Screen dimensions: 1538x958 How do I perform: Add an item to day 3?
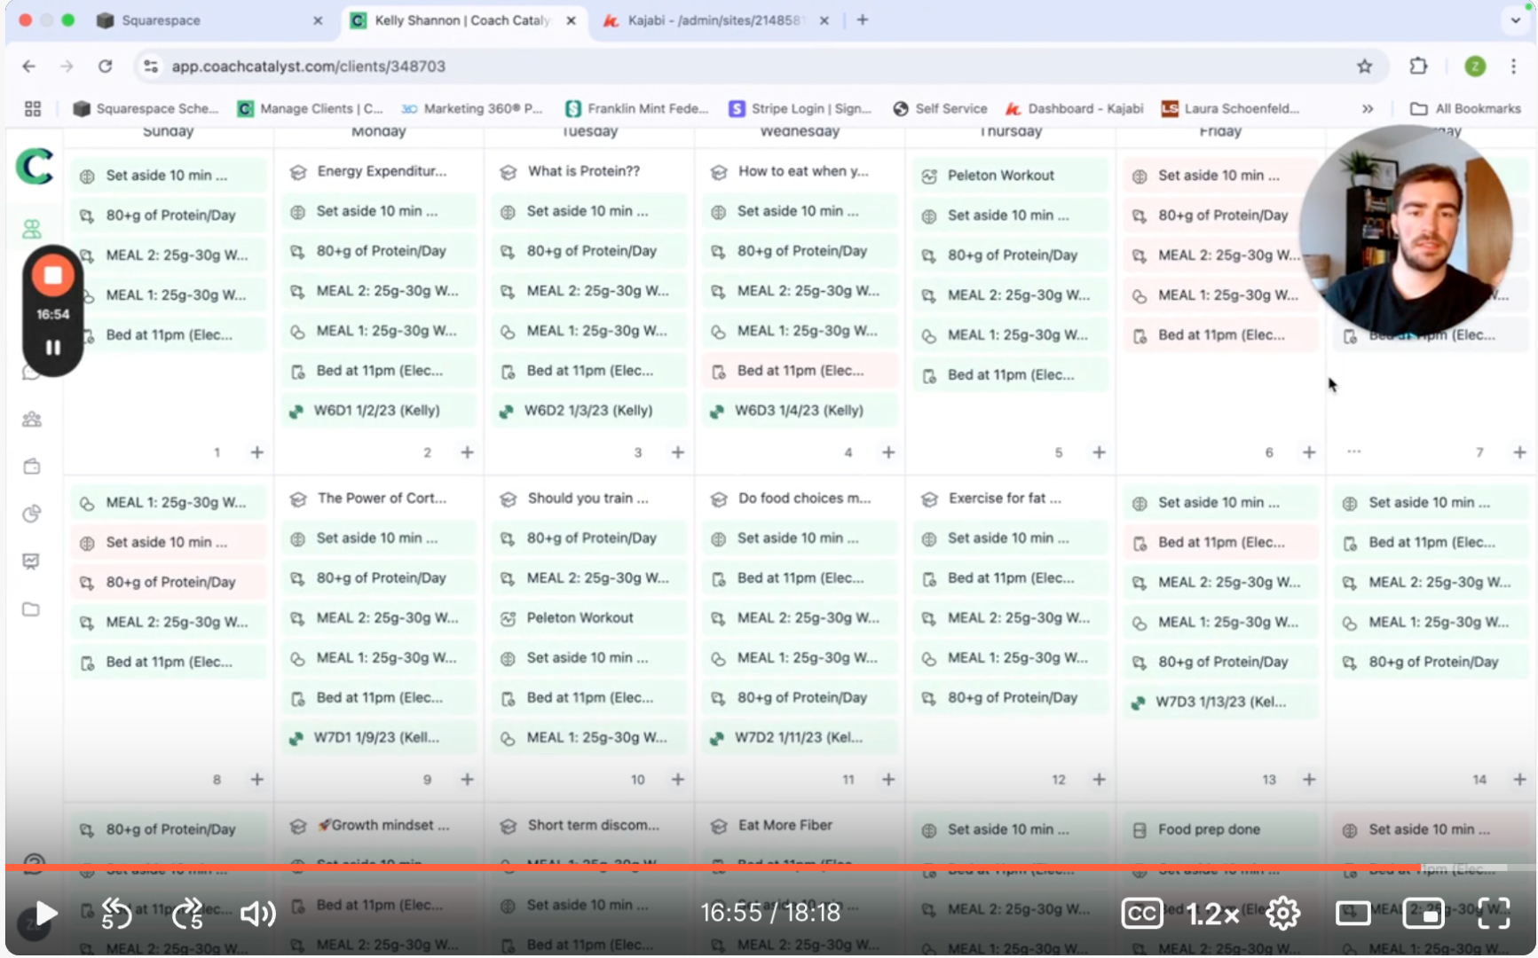[678, 452]
